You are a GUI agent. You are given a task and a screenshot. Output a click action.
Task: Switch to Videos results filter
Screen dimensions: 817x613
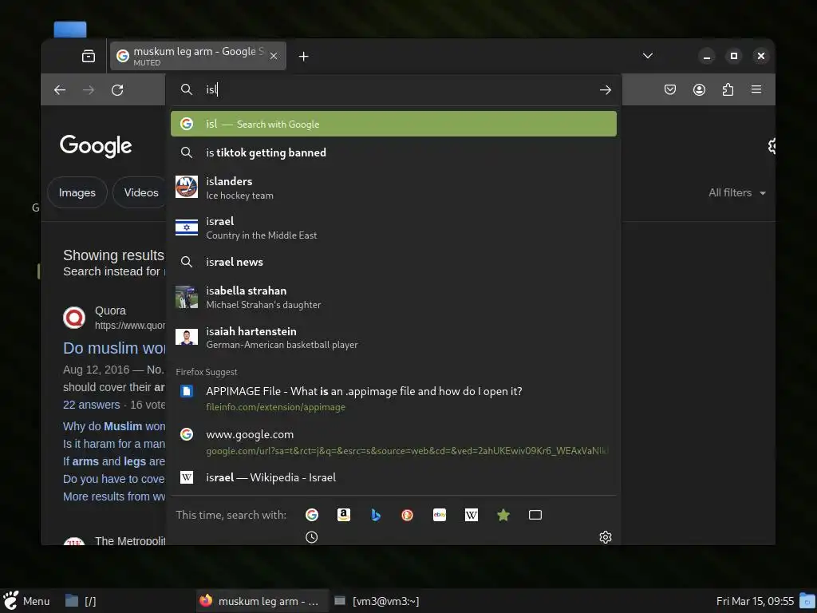(x=140, y=192)
